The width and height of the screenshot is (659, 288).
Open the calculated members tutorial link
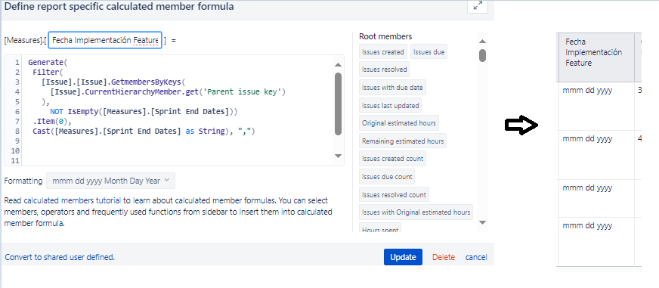point(73,200)
